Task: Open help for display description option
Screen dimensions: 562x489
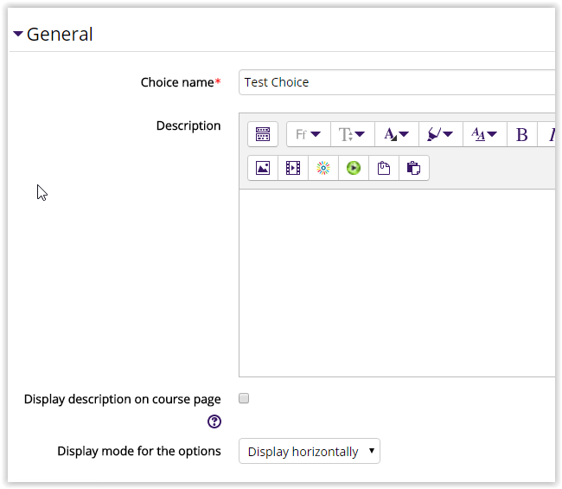Action: point(214,421)
